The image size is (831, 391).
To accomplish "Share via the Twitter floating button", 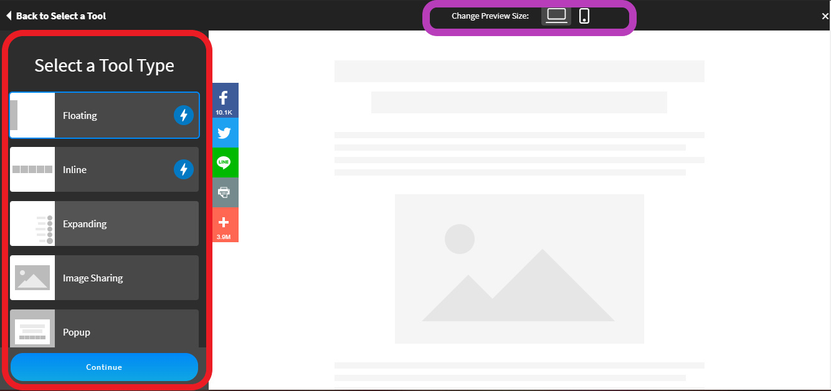I will [x=224, y=133].
